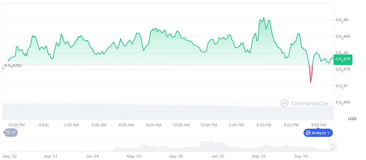Click the 8:00 PM label on the time axis
Viewport: 366px width, 160px height.
(318, 125)
